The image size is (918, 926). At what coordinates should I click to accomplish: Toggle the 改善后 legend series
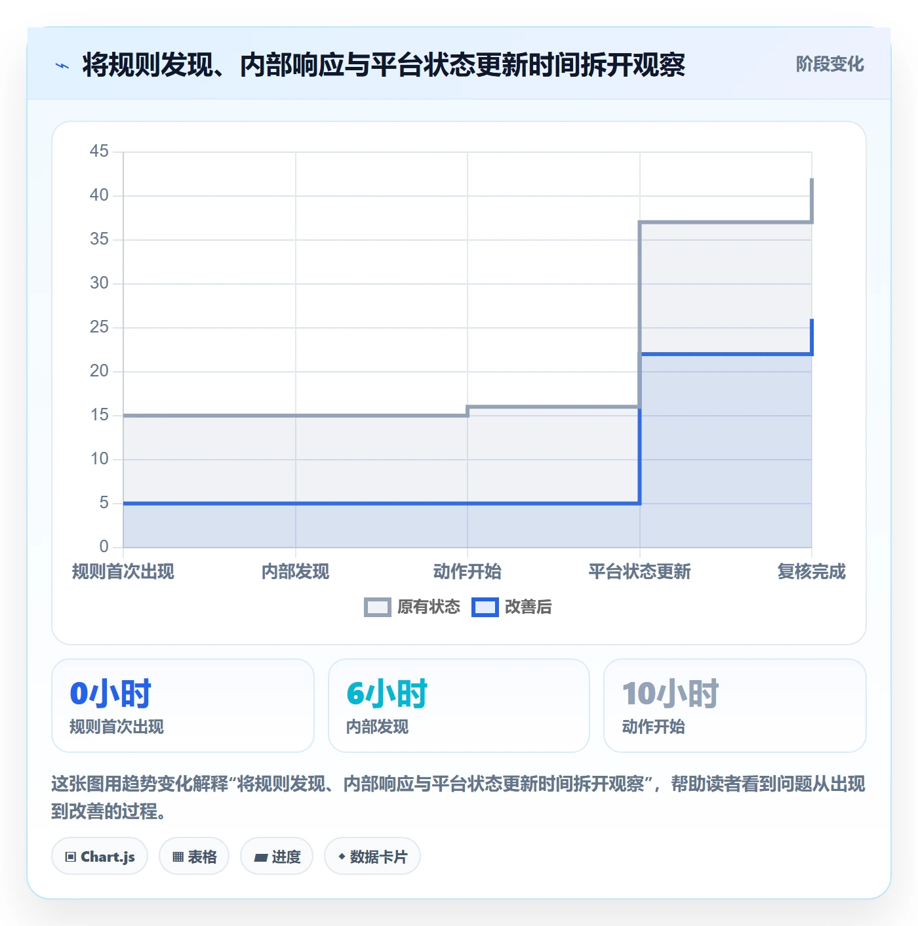[512, 607]
